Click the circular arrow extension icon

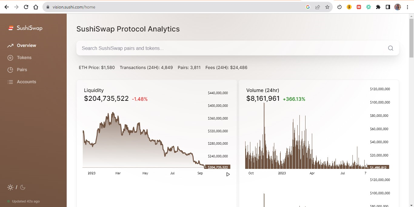(x=339, y=7)
